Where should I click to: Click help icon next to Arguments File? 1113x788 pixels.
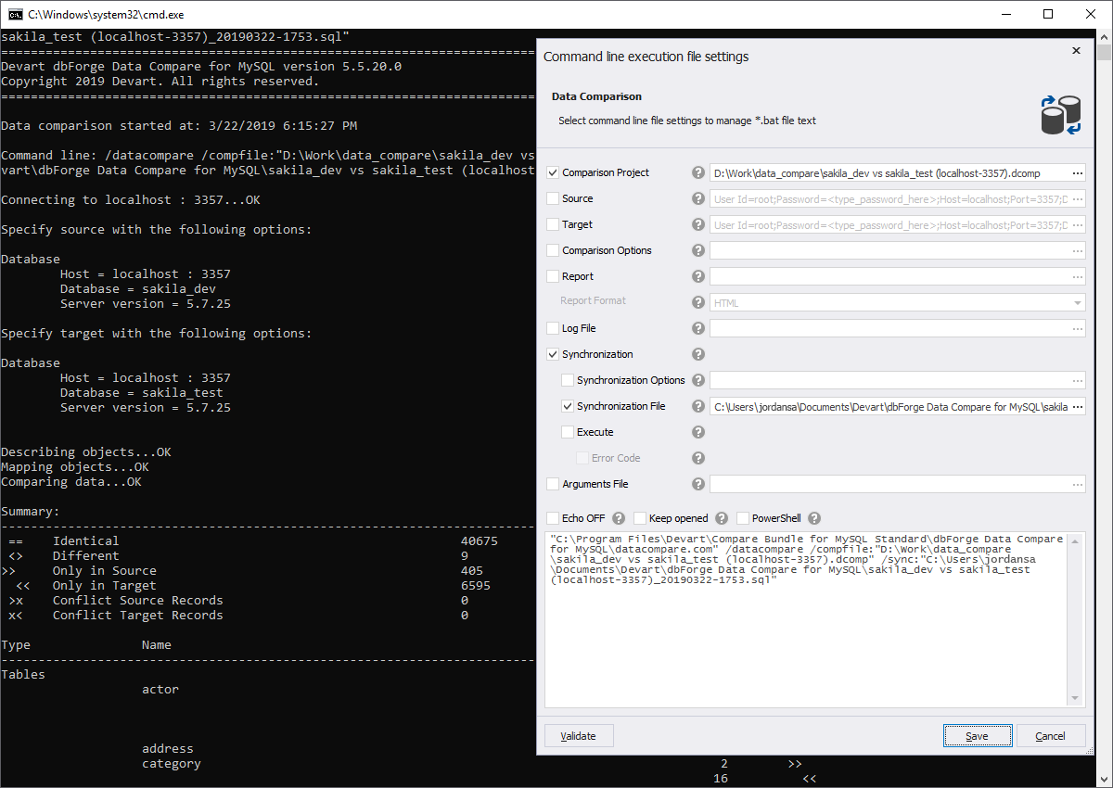click(x=698, y=484)
